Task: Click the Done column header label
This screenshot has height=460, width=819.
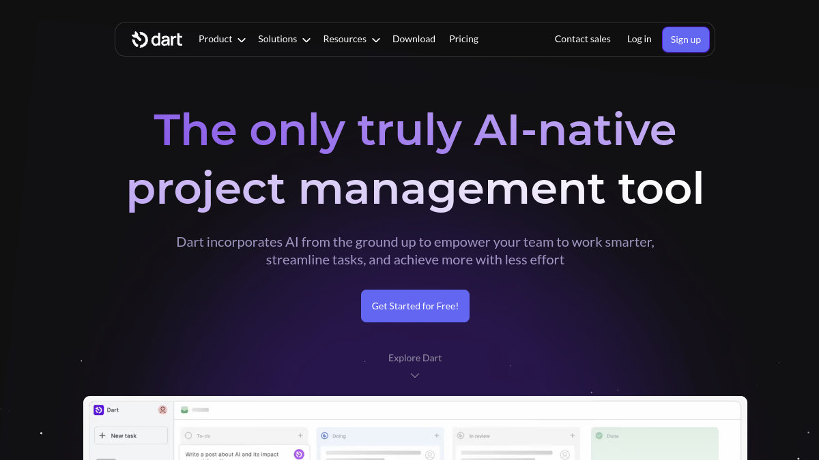Action: point(613,436)
